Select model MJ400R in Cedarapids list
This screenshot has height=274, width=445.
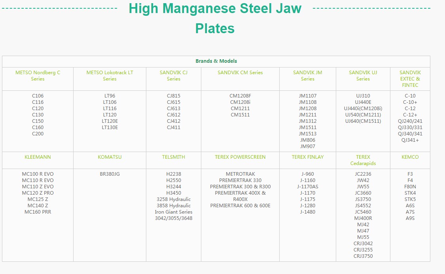(x=363, y=218)
